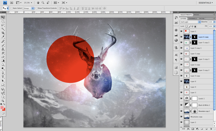Viewport: 216px width, 131px height.
Task: Select the Pen tool
Action: pos(3,73)
